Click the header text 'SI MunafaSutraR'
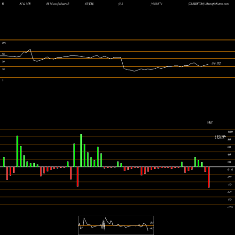Screen dimensions: 235x235 pos(58,4)
